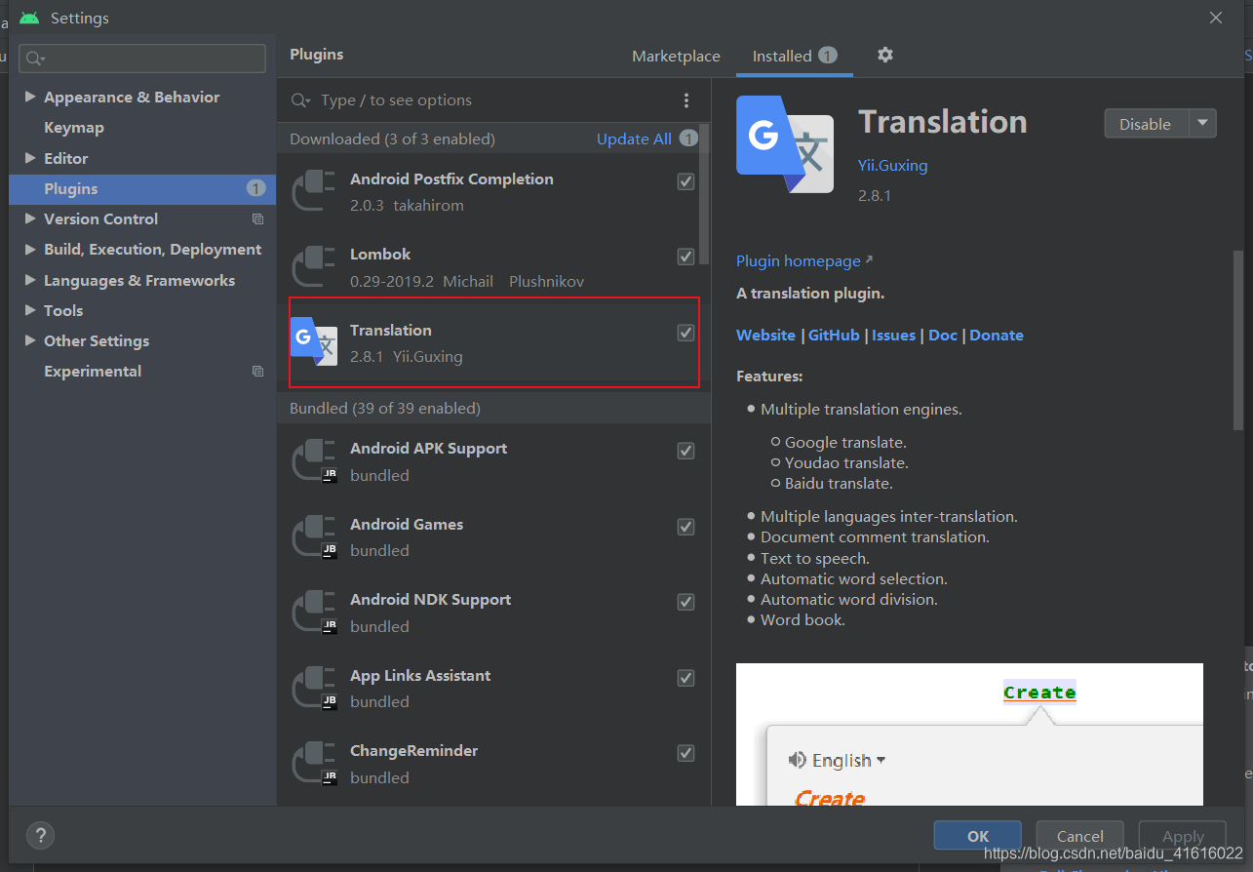Click the Translation plugin icon in the list

[314, 342]
